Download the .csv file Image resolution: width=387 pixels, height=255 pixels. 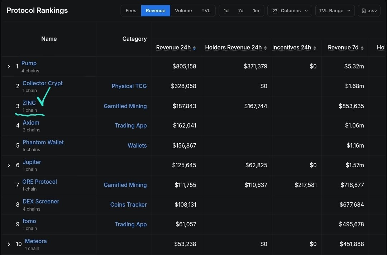click(369, 11)
